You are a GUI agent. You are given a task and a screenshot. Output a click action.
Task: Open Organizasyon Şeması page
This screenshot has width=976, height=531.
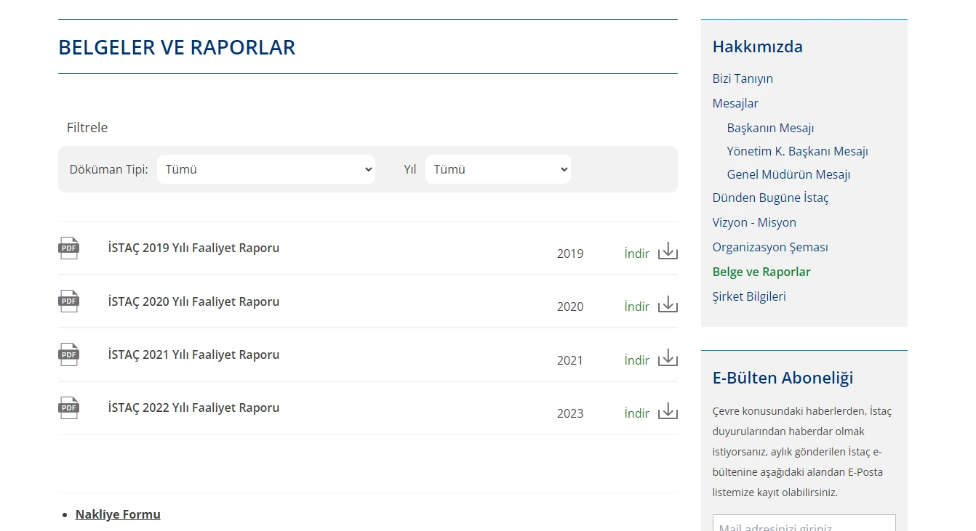coord(770,247)
